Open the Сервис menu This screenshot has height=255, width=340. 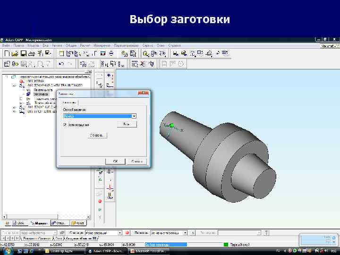click(x=148, y=45)
